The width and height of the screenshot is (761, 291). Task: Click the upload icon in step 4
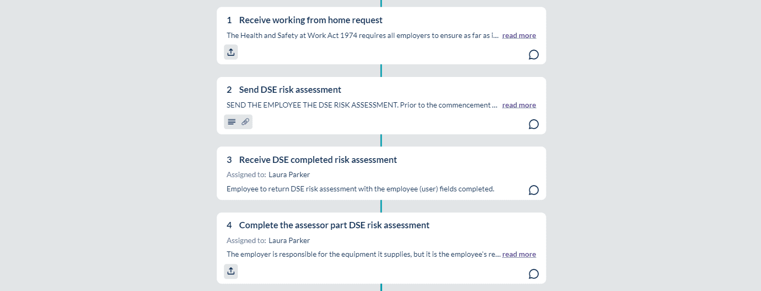point(231,271)
